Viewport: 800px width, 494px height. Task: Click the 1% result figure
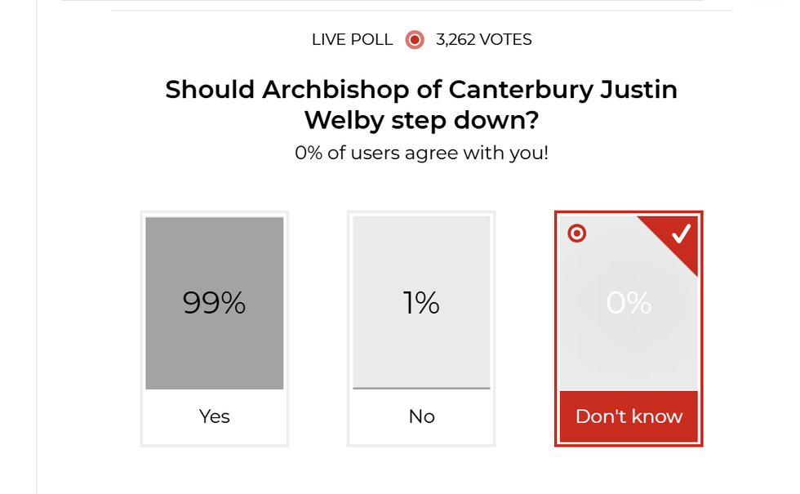(x=421, y=304)
